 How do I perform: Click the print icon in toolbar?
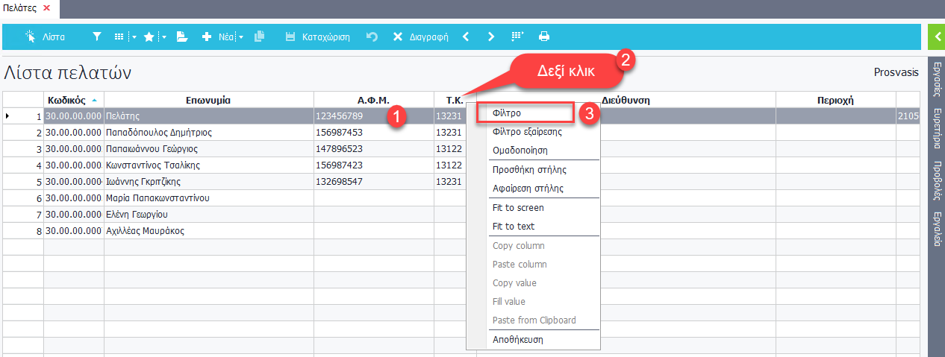(x=544, y=37)
